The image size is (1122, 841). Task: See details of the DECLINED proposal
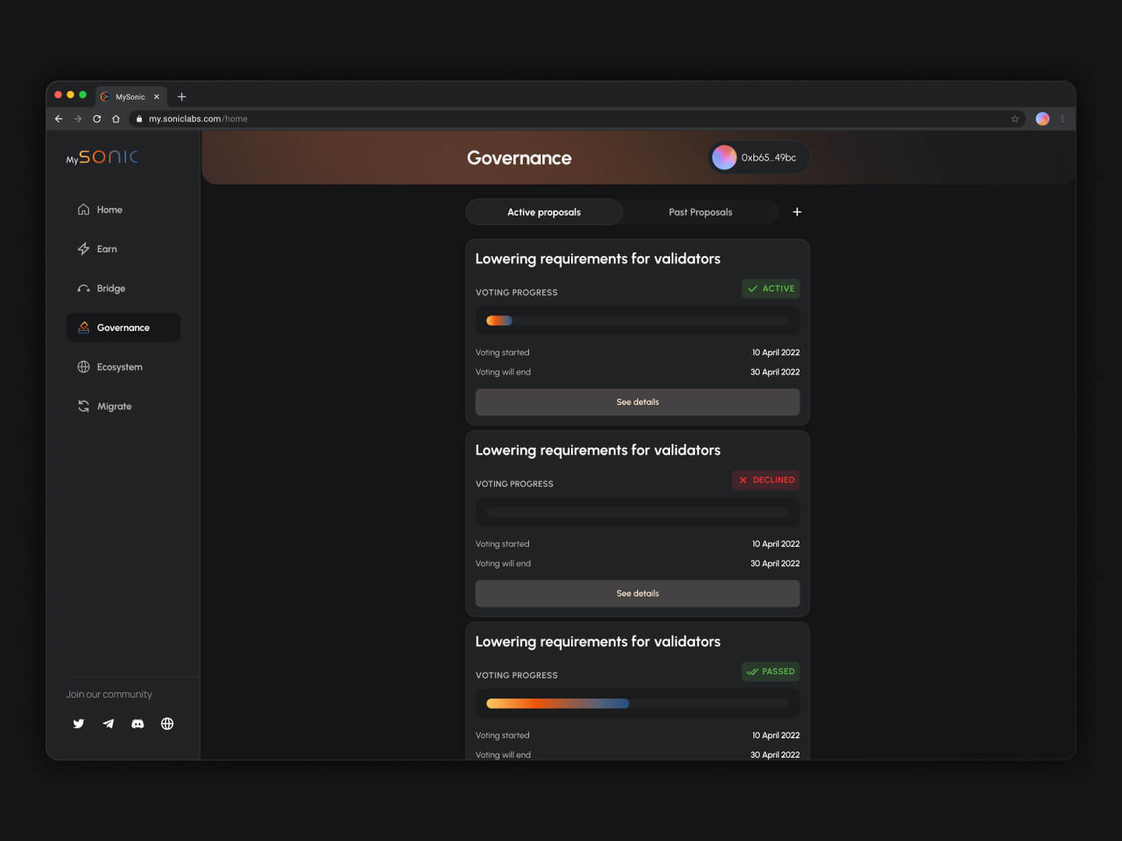(637, 593)
